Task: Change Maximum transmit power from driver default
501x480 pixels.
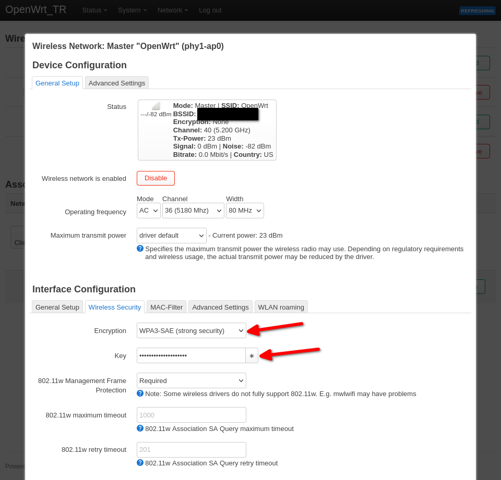Action: [171, 235]
